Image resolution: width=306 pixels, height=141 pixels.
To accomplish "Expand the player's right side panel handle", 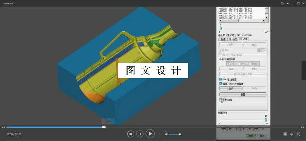I will pos(304,70).
